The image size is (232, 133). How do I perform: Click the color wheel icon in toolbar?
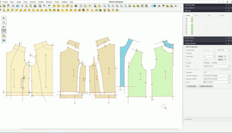click(76, 6)
